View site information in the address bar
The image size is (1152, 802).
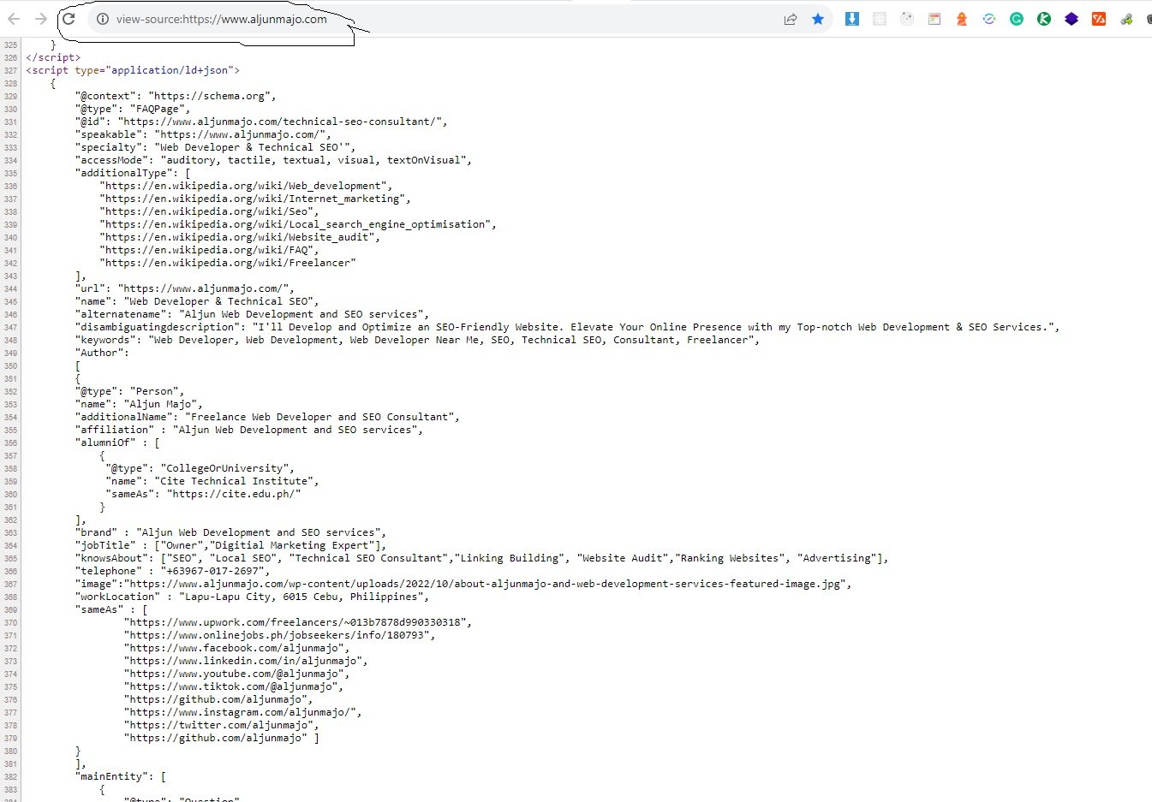pyautogui.click(x=103, y=18)
